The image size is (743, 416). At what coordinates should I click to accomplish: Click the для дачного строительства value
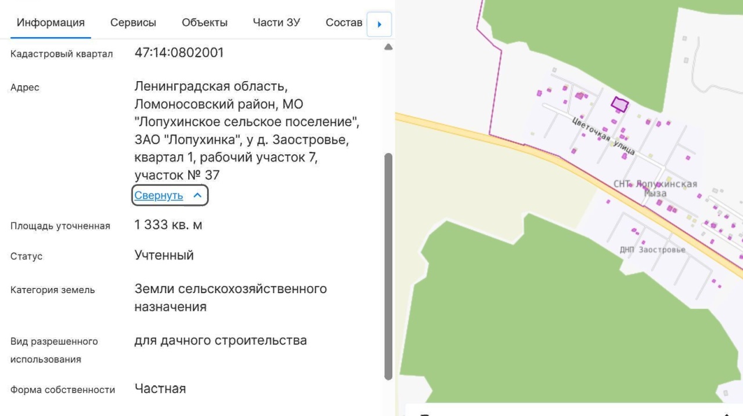click(x=220, y=341)
